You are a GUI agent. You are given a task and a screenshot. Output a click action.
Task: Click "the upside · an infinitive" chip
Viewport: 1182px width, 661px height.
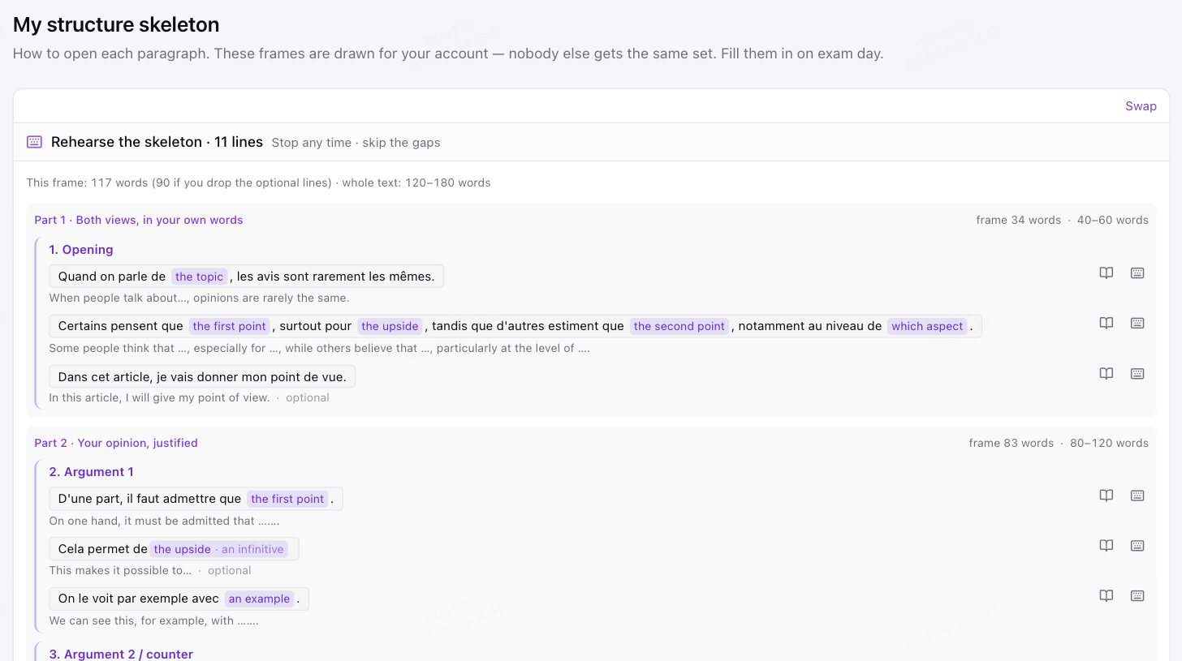pos(219,549)
